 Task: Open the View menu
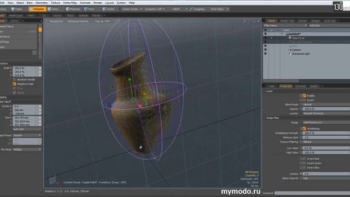(x=10, y=3)
